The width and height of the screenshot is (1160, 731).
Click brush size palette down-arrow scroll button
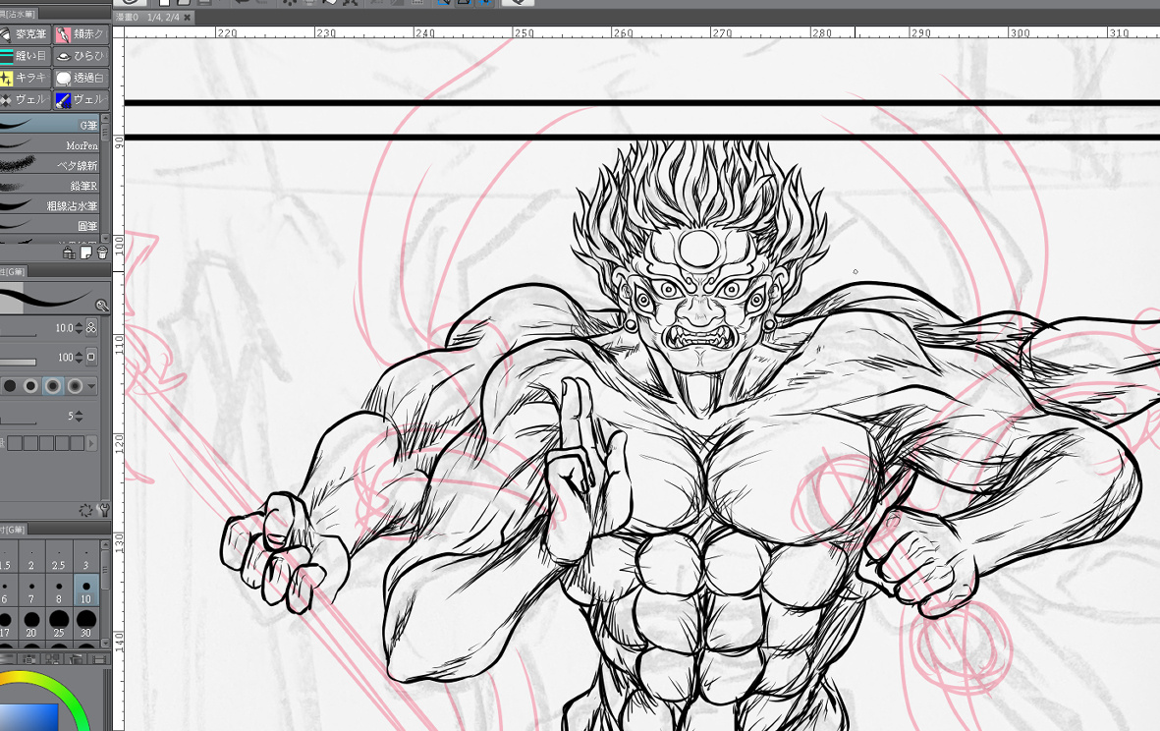point(105,643)
